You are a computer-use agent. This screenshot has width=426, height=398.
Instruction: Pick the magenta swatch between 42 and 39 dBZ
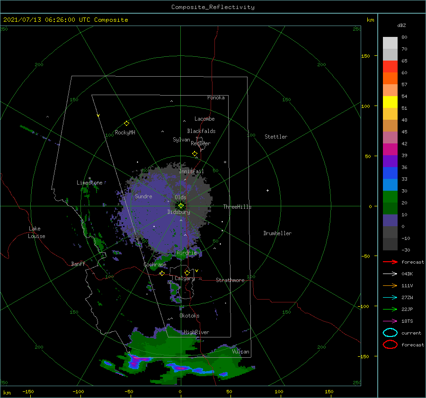[x=390, y=150]
